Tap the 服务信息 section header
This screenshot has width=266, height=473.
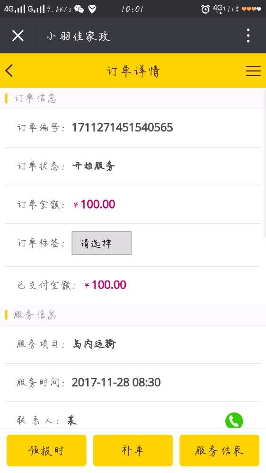[35, 315]
